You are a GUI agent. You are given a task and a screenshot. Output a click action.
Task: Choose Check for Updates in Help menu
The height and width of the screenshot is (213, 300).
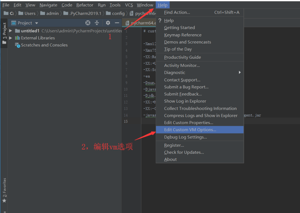point(184,152)
